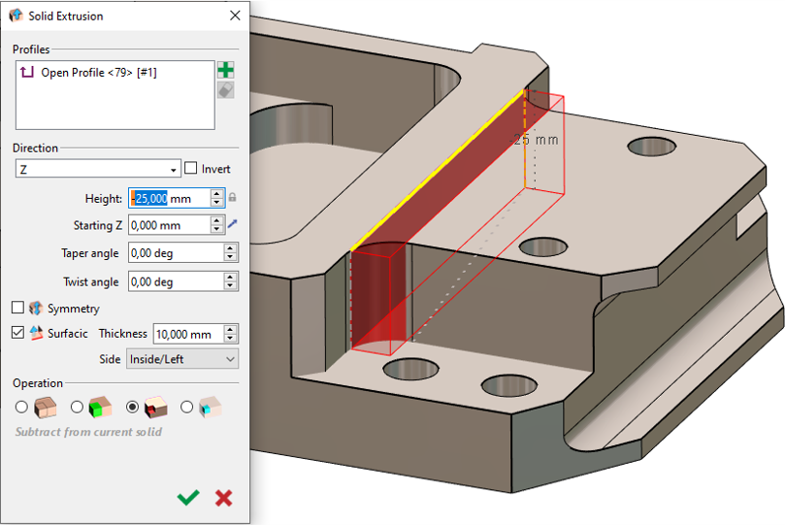Select Open Profile <79> [#1] in list
Screen dimensions: 785x525
point(97,73)
